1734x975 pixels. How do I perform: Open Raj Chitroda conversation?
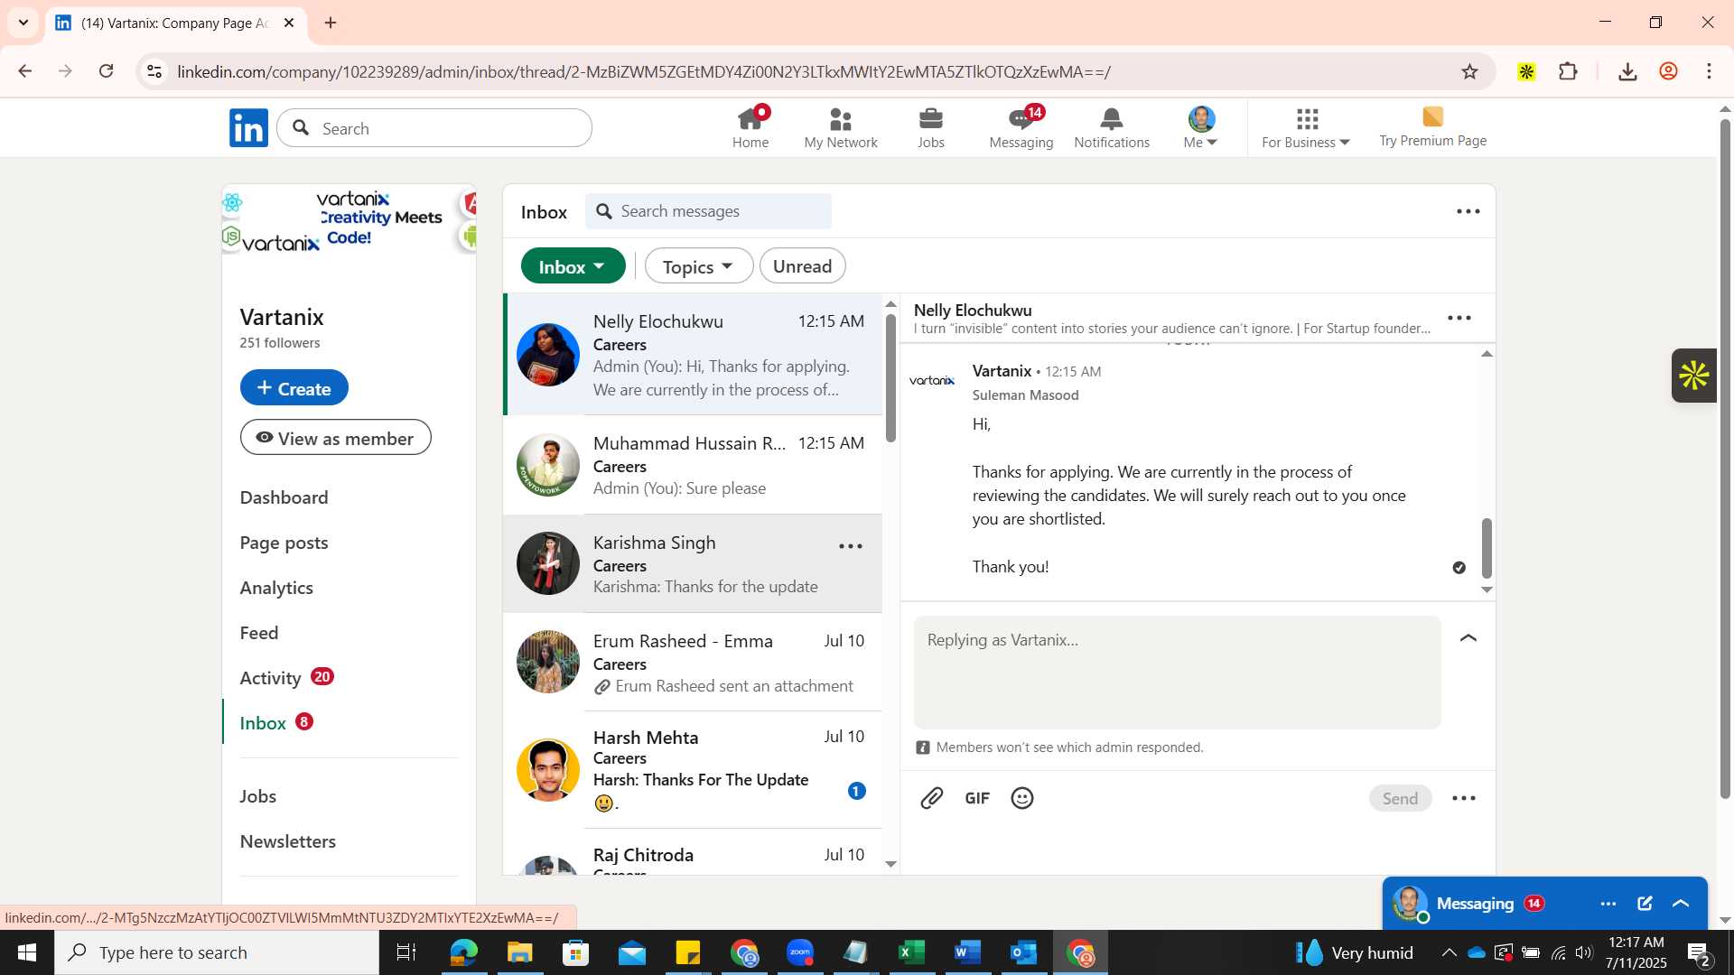(x=694, y=853)
